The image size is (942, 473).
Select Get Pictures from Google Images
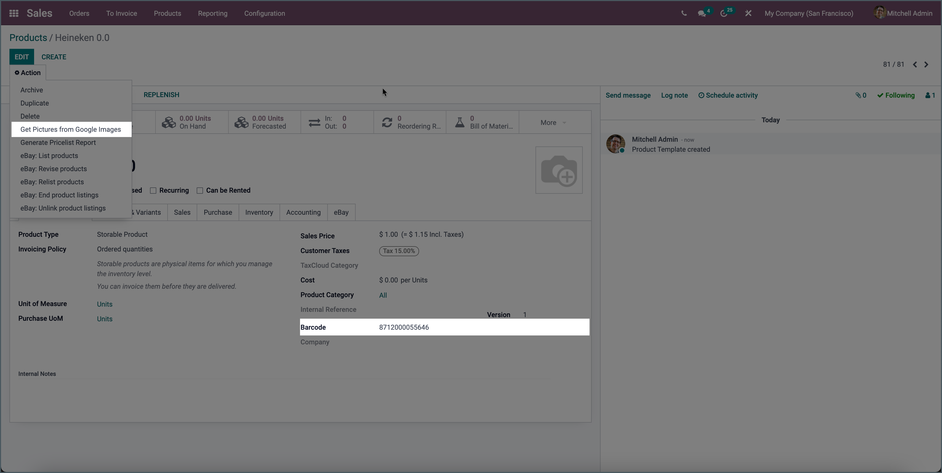coord(71,129)
